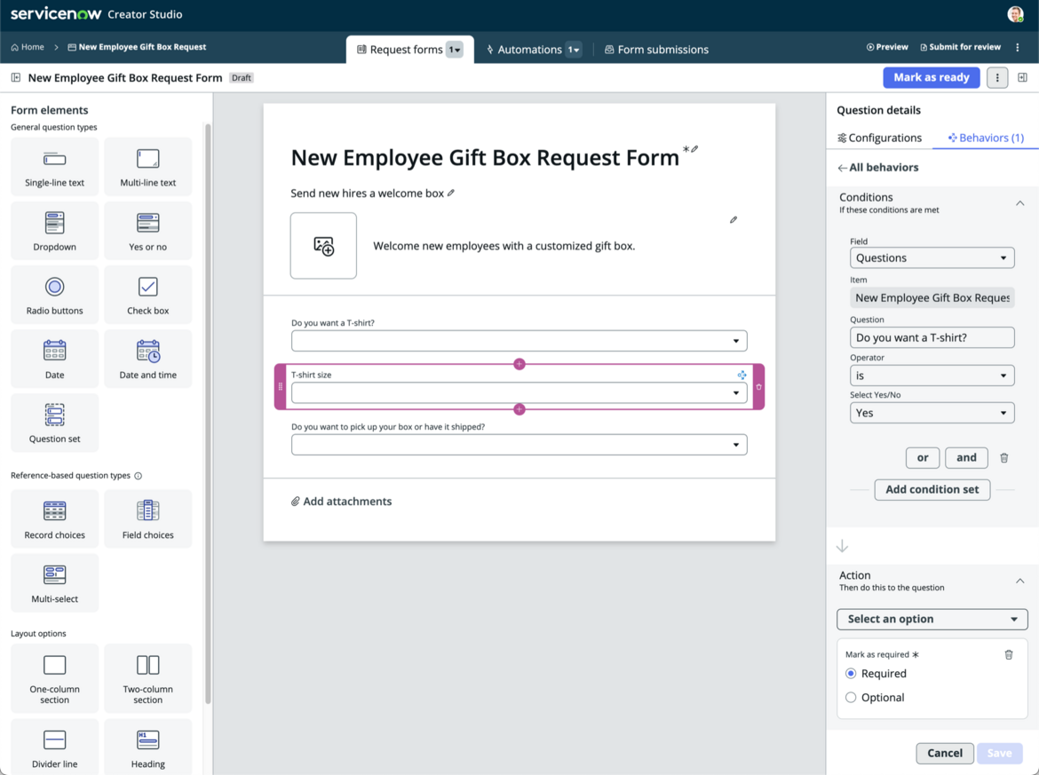Open the T-shirt size dropdown field
This screenshot has height=775, width=1039.
pyautogui.click(x=519, y=392)
